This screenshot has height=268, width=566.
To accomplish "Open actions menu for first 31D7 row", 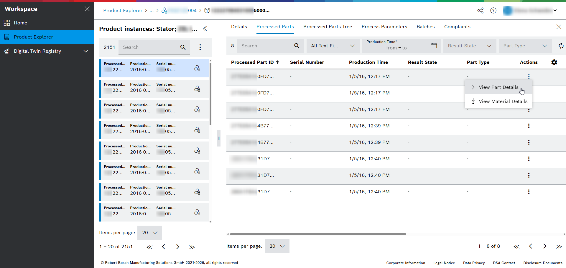I will click(529, 159).
